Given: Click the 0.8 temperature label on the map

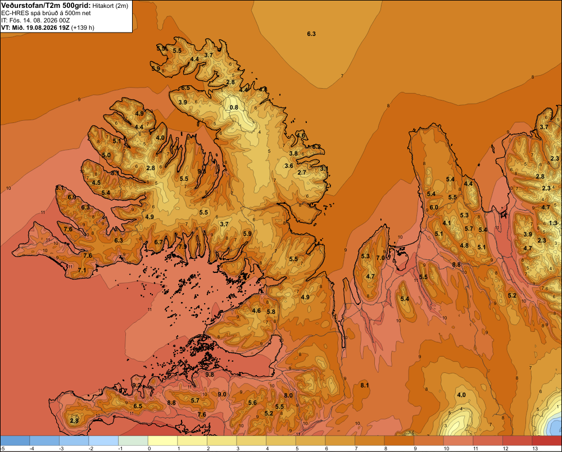Looking at the screenshot, I should click(x=234, y=107).
